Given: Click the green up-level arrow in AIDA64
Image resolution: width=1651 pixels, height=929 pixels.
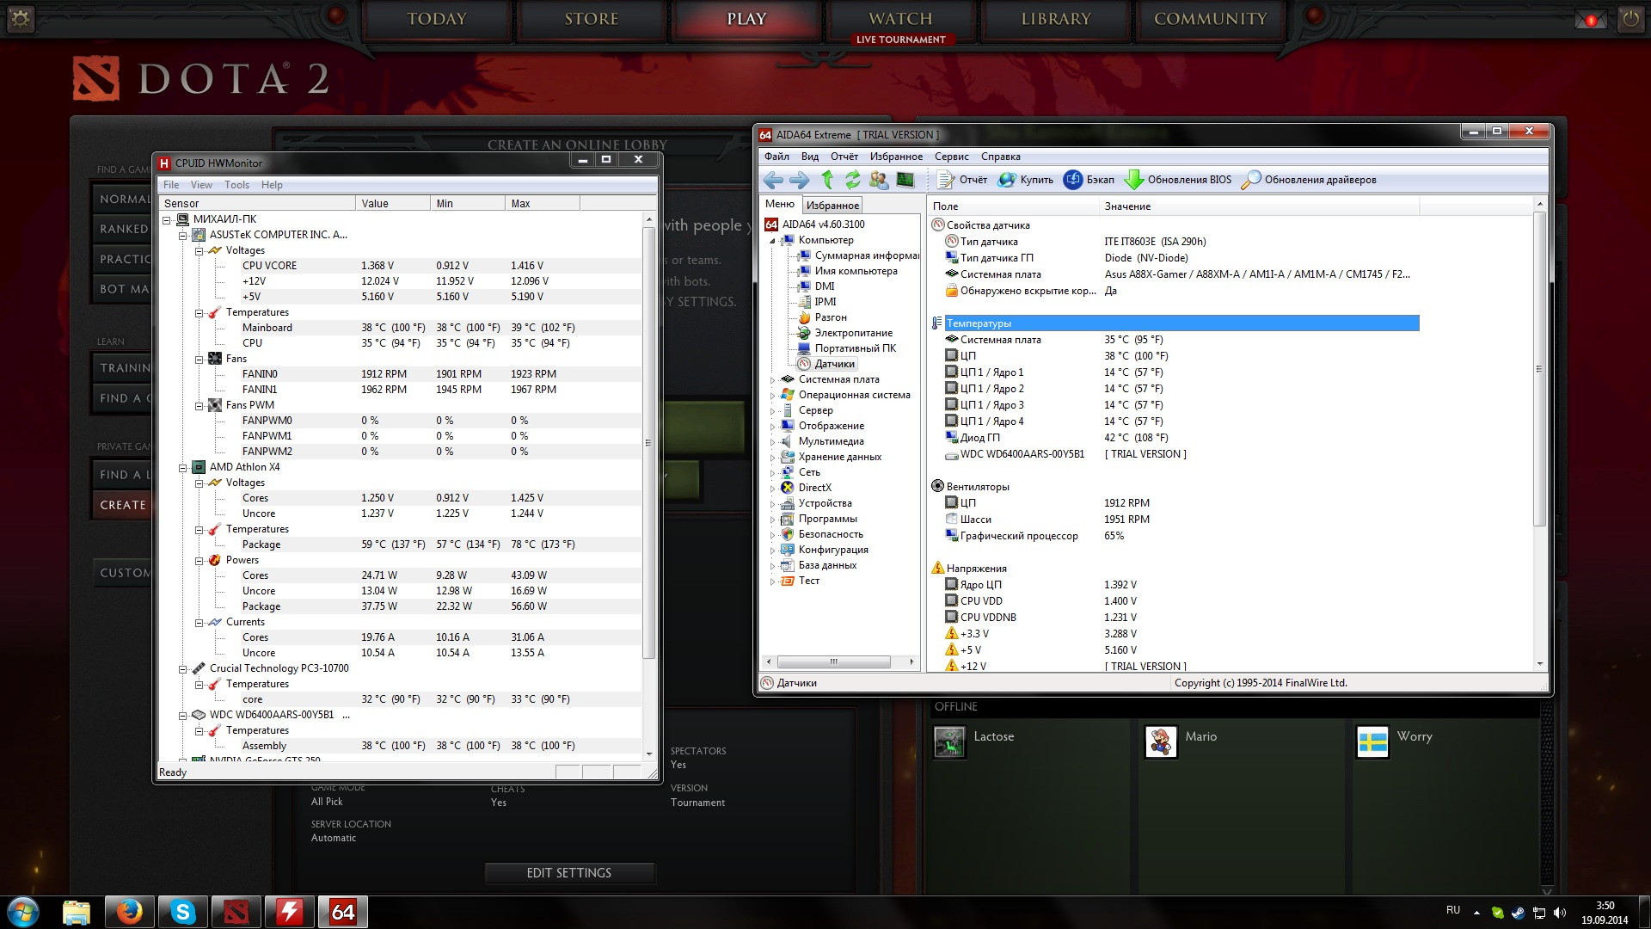Looking at the screenshot, I should [x=827, y=180].
